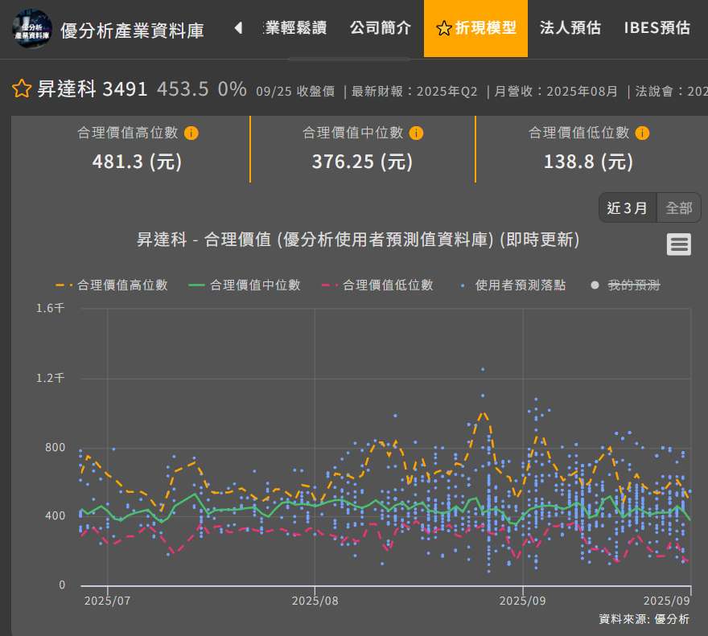Click info icon next to 合理價值高位數

click(x=191, y=133)
